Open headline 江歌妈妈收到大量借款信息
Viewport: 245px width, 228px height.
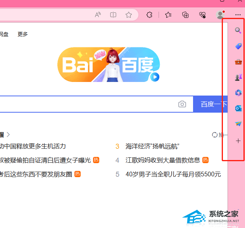coord(163,160)
